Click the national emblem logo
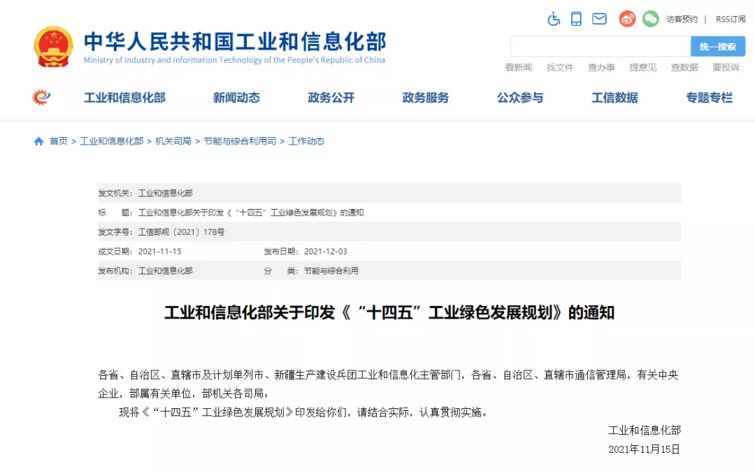 click(x=53, y=44)
